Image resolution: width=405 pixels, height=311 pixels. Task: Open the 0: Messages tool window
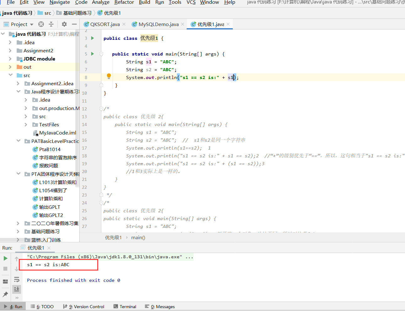pos(160,307)
